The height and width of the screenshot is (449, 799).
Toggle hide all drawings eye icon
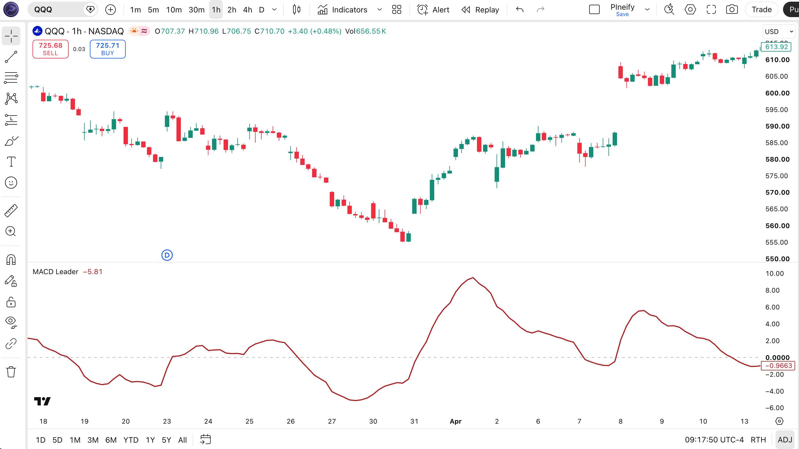11,323
